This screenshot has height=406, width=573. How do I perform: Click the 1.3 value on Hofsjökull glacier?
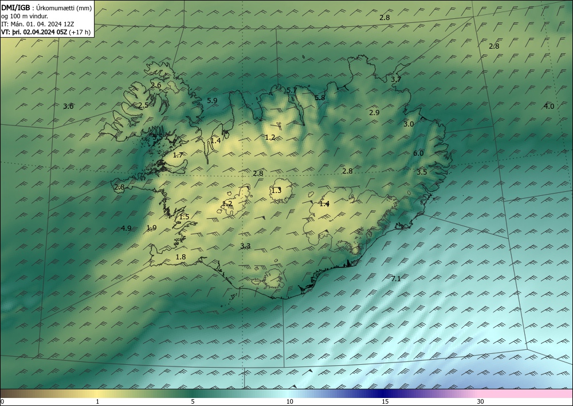(276, 190)
